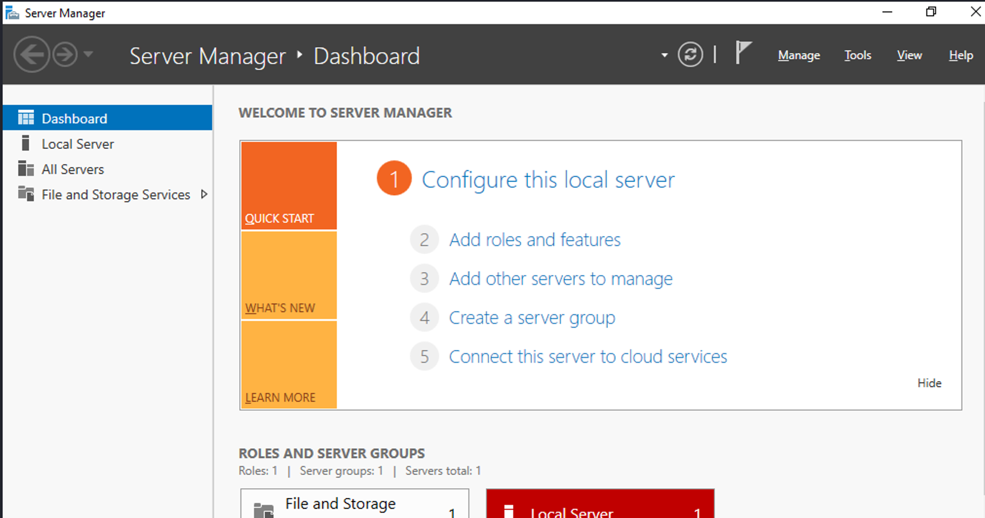Click Add other servers to manage
Image resolution: width=985 pixels, height=518 pixels.
pyautogui.click(x=561, y=279)
